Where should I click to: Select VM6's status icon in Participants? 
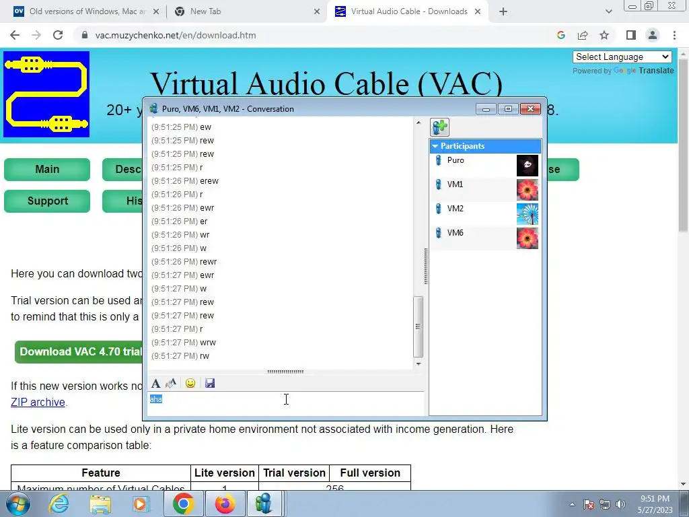coord(438,233)
